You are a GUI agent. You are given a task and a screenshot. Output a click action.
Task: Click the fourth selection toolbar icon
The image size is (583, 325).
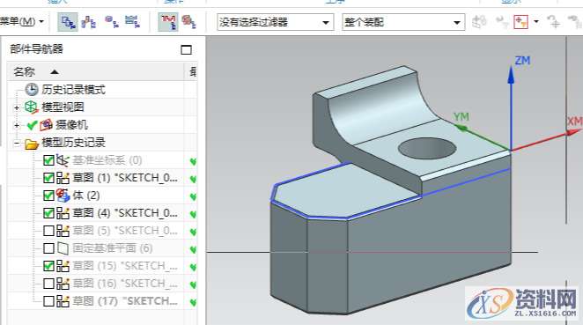pyautogui.click(x=132, y=21)
